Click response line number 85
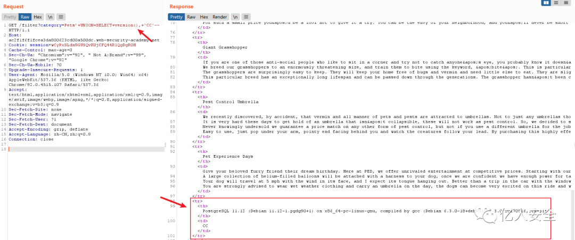The height and width of the screenshot is (240, 575). [172, 97]
